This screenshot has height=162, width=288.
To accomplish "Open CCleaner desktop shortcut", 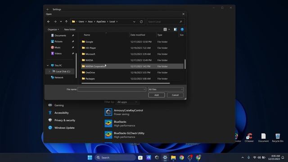I will [249, 138].
